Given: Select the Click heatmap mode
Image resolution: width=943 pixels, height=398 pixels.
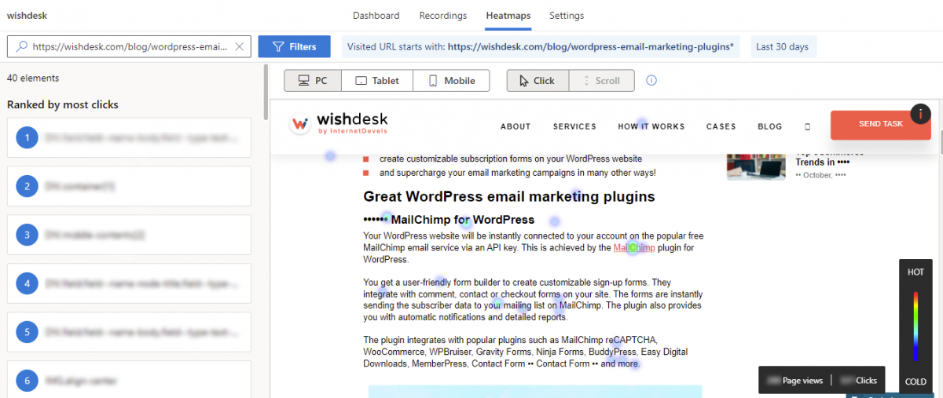Looking at the screenshot, I should click(x=538, y=81).
